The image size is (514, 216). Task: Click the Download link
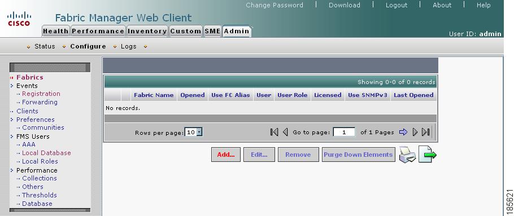click(344, 5)
